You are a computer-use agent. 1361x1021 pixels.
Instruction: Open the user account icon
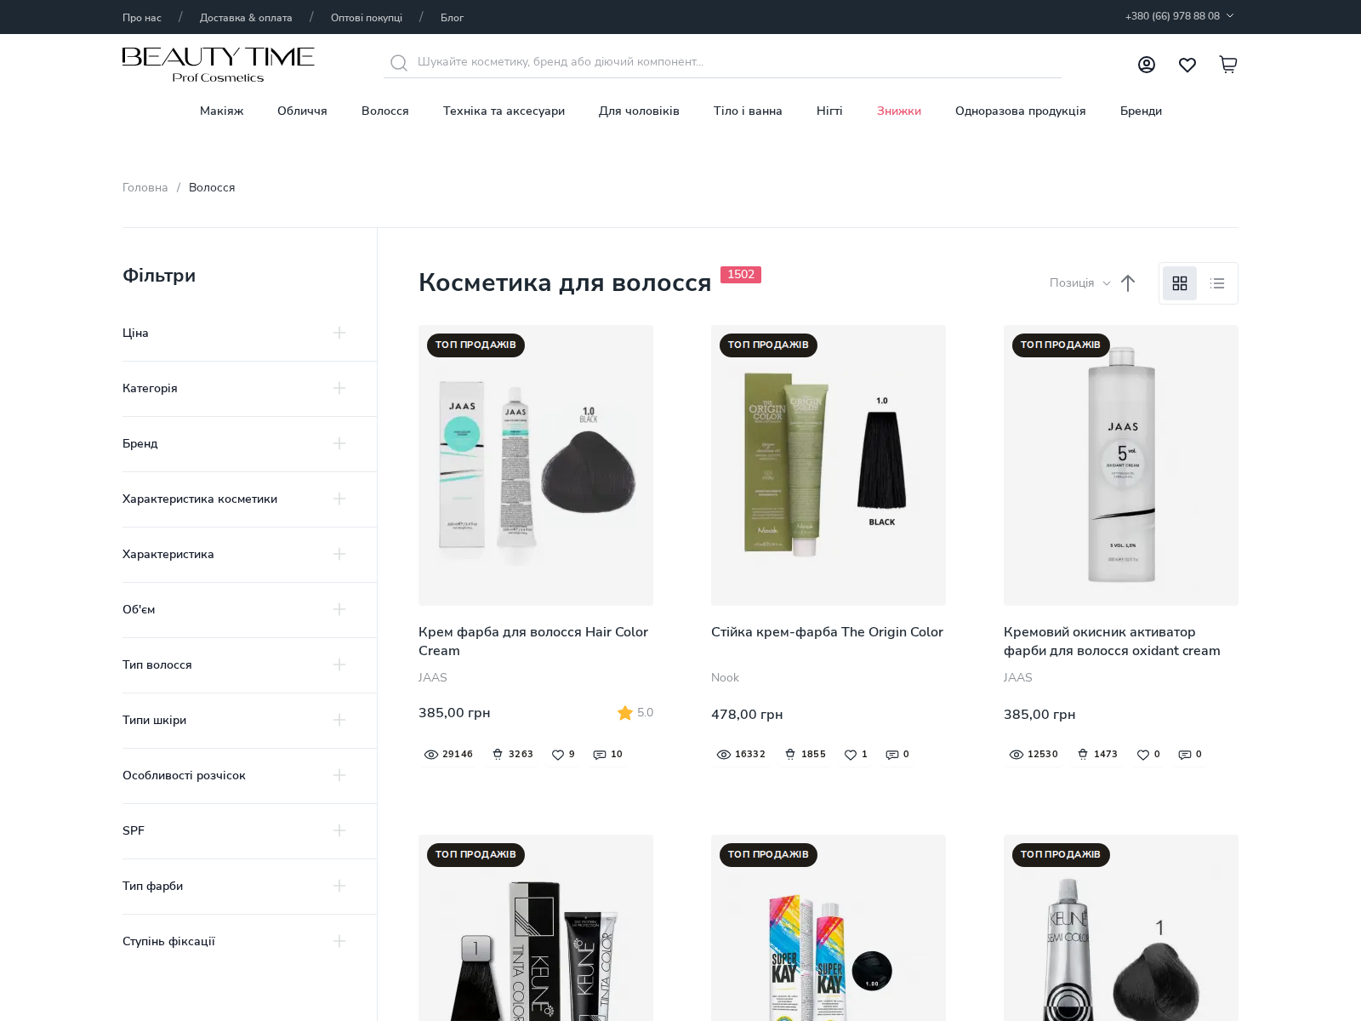(1147, 65)
